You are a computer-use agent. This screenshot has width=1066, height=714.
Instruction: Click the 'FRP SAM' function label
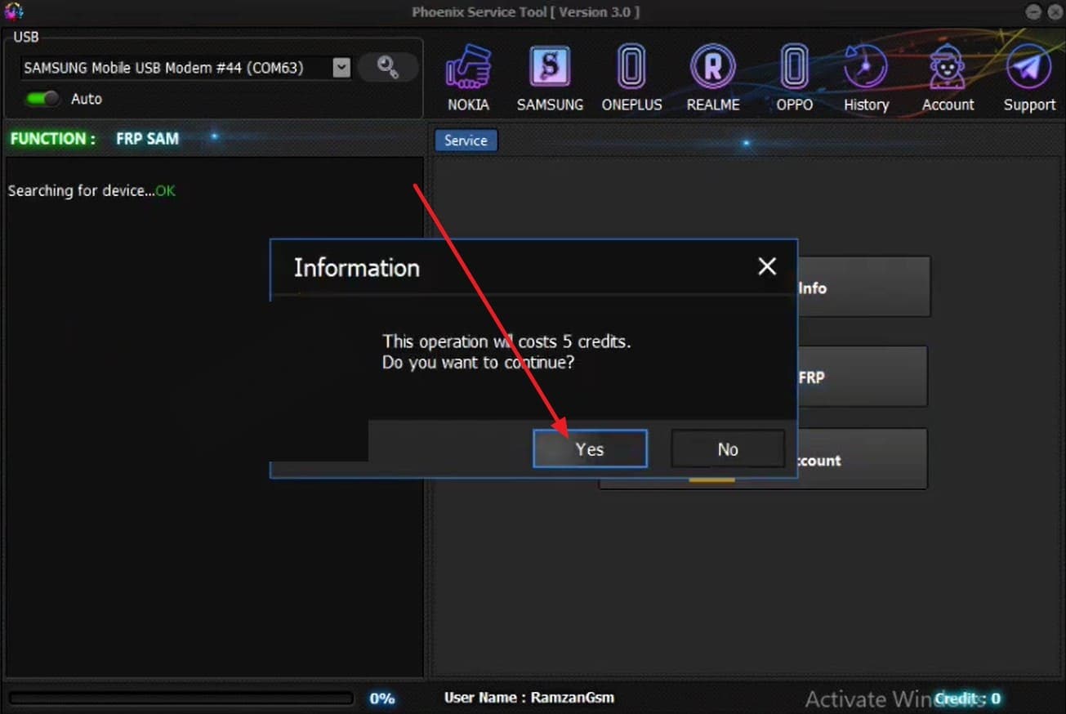[x=147, y=139]
